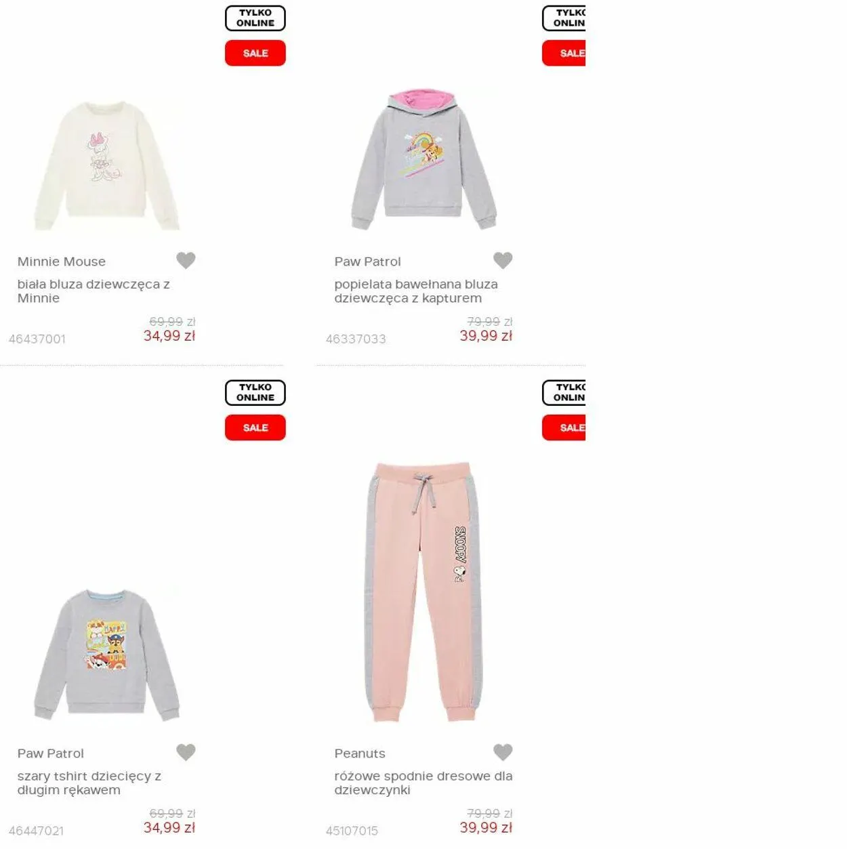Open grey Paw Patrol long sleeve image
This screenshot has height=849, width=847.
[x=106, y=655]
